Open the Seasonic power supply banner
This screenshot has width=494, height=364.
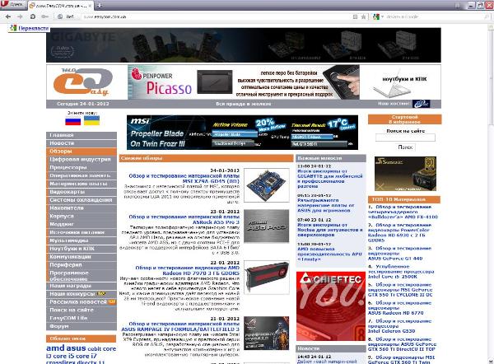coord(405,174)
